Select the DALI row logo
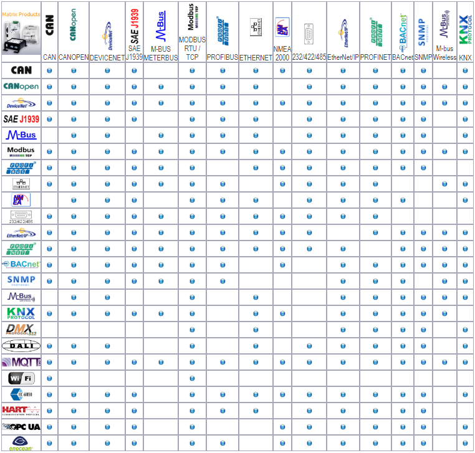 click(x=21, y=345)
